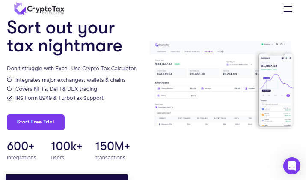Select Dashboard tab in dashboard preview
This screenshot has height=180, width=306.
pyautogui.click(x=162, y=51)
